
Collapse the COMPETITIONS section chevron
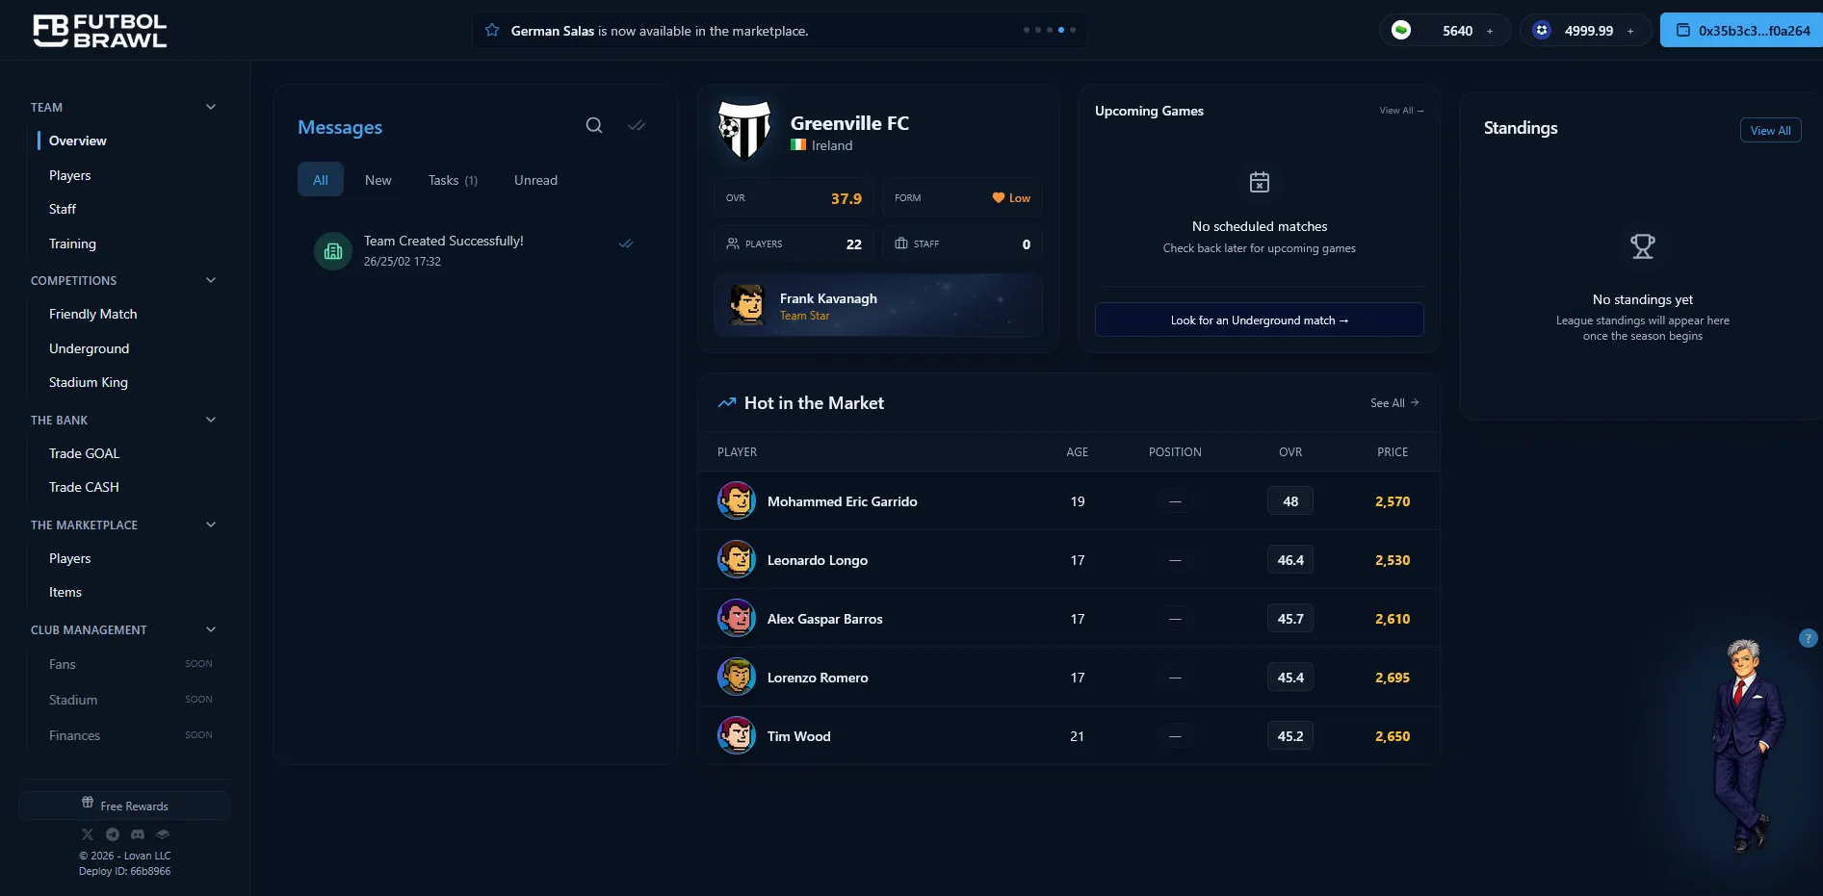pos(211,280)
